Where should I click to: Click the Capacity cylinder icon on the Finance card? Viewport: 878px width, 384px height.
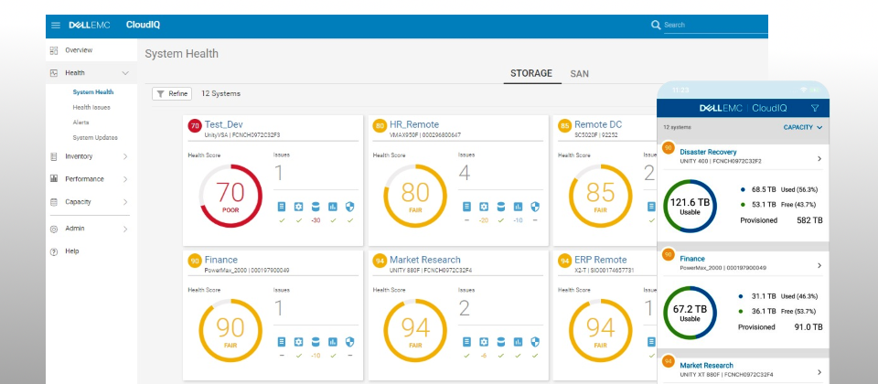(316, 341)
